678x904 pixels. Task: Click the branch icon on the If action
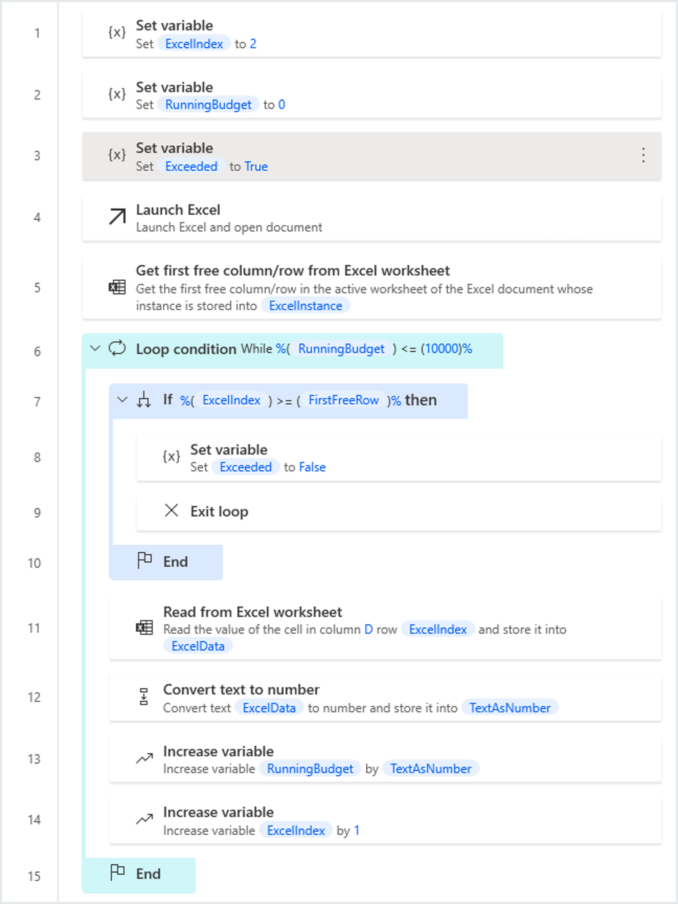tap(144, 400)
